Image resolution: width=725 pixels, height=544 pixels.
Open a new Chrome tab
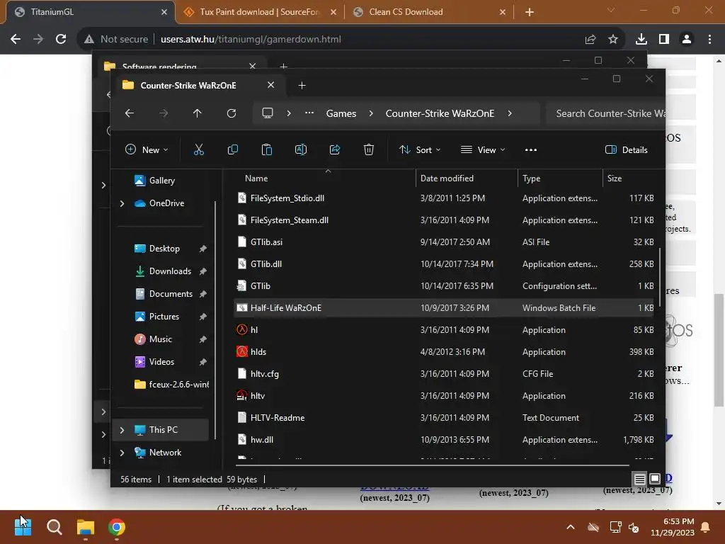click(530, 12)
